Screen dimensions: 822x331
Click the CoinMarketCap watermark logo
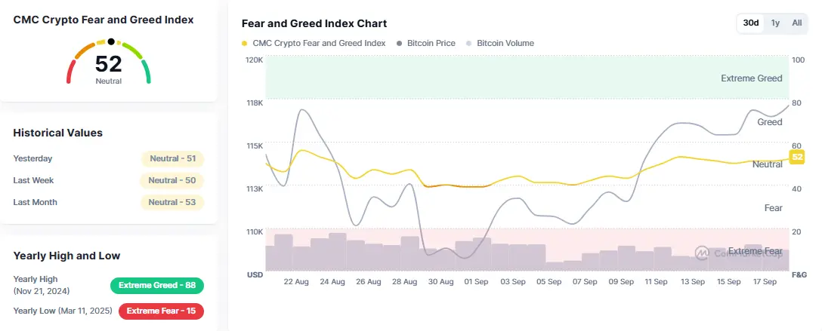[701, 253]
